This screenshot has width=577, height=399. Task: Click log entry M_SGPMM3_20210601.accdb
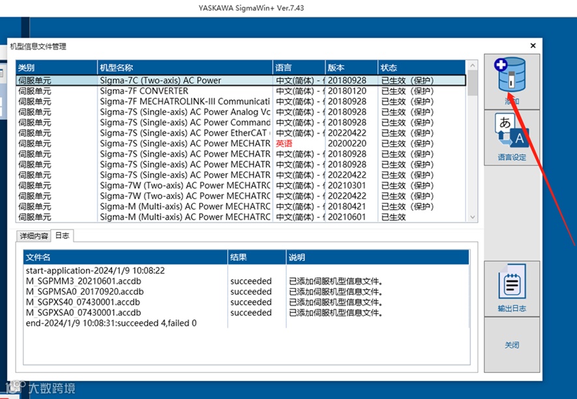[x=83, y=281]
